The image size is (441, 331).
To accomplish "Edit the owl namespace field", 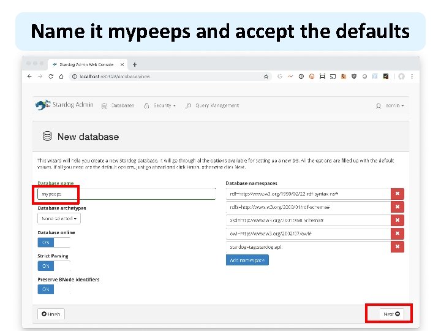I will (x=308, y=234).
